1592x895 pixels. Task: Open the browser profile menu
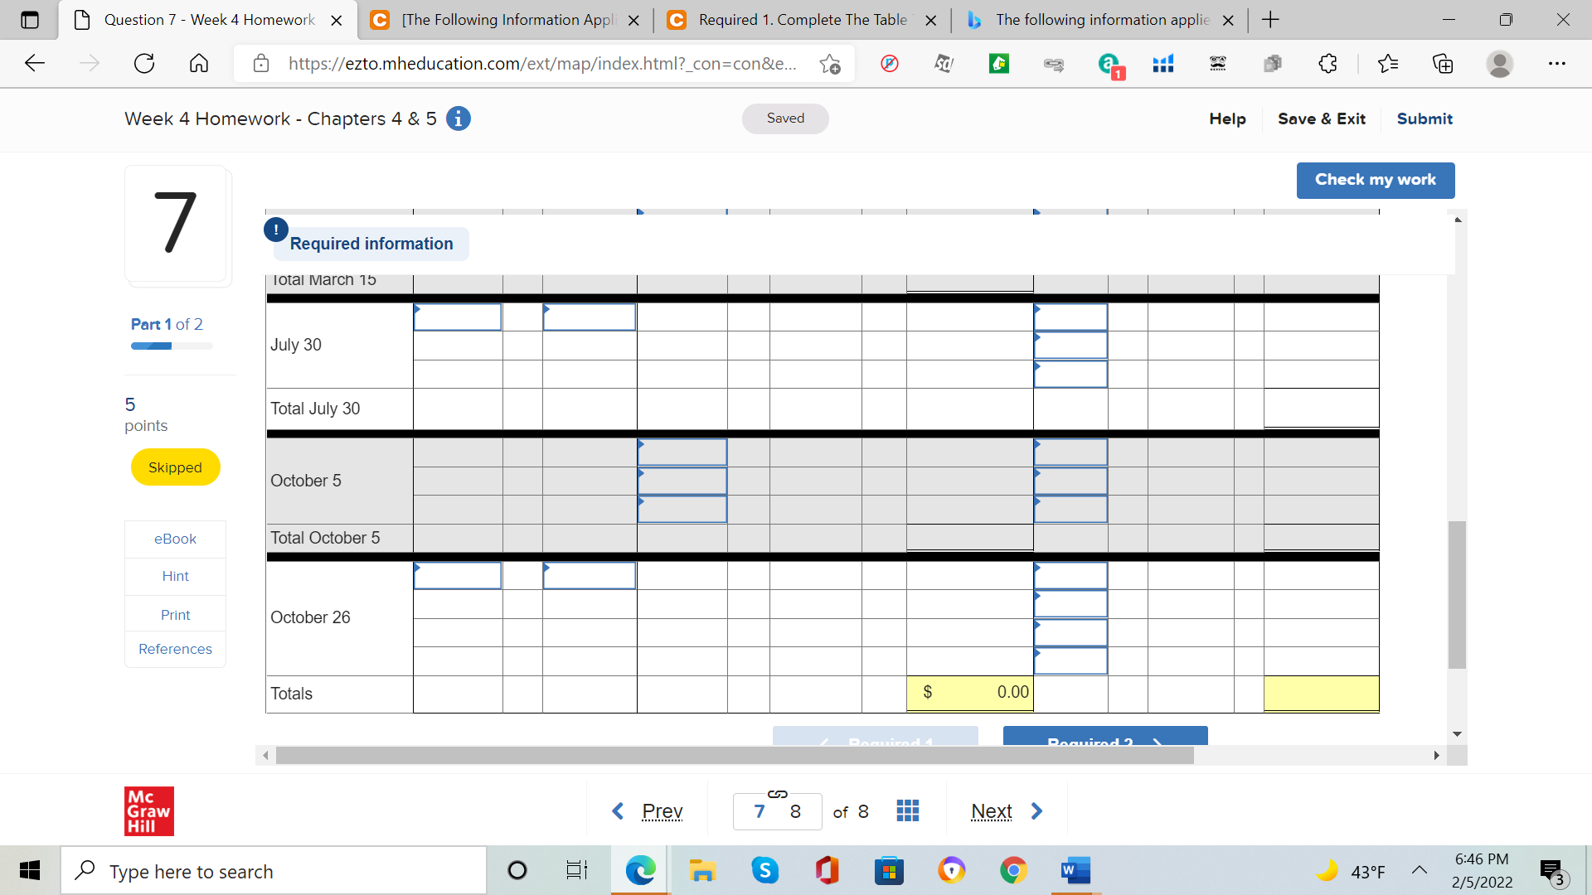coord(1502,63)
